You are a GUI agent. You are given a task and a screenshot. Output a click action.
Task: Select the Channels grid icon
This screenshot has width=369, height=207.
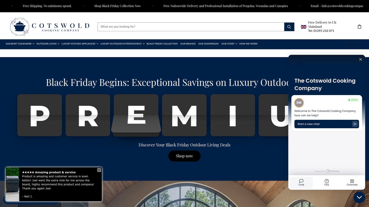click(x=351, y=181)
